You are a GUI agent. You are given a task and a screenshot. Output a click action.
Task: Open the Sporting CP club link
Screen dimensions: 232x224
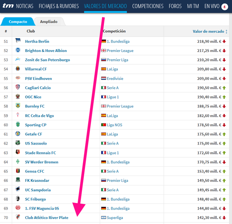pyautogui.click(x=36, y=125)
